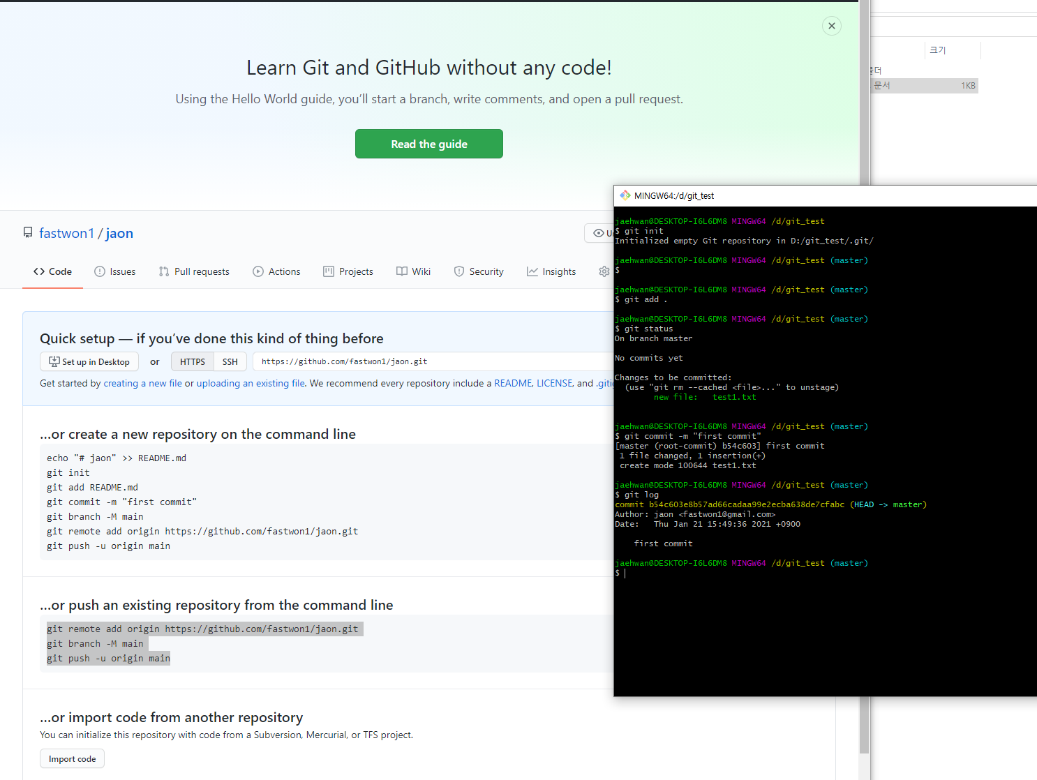This screenshot has height=780, width=1037.
Task: Click the repository book icon beside fastwon1
Action: (x=28, y=232)
